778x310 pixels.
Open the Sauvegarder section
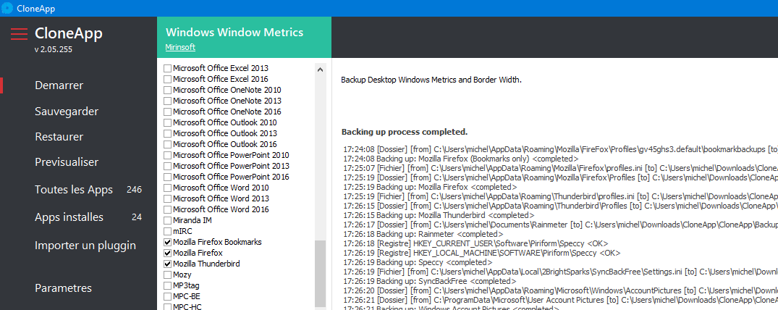tap(67, 112)
